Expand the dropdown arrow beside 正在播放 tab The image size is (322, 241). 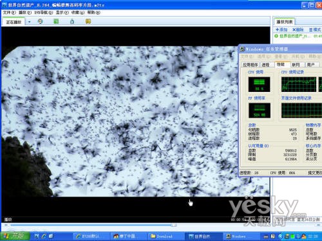(x=29, y=22)
